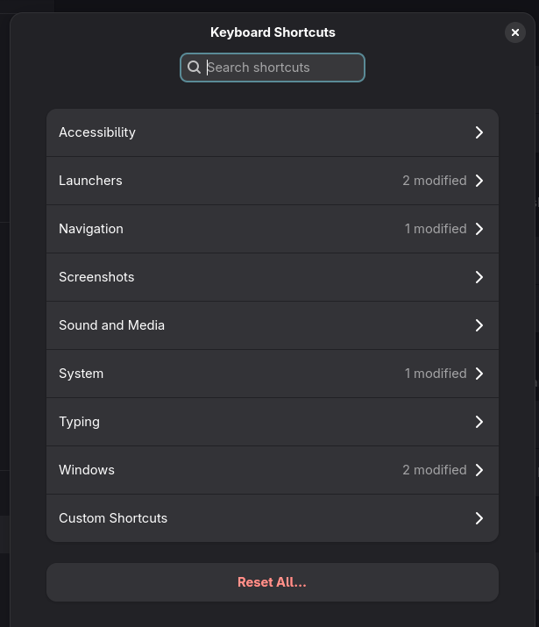This screenshot has width=539, height=627.
Task: Click the chevron arrow beside Screenshots
Action: (x=479, y=277)
